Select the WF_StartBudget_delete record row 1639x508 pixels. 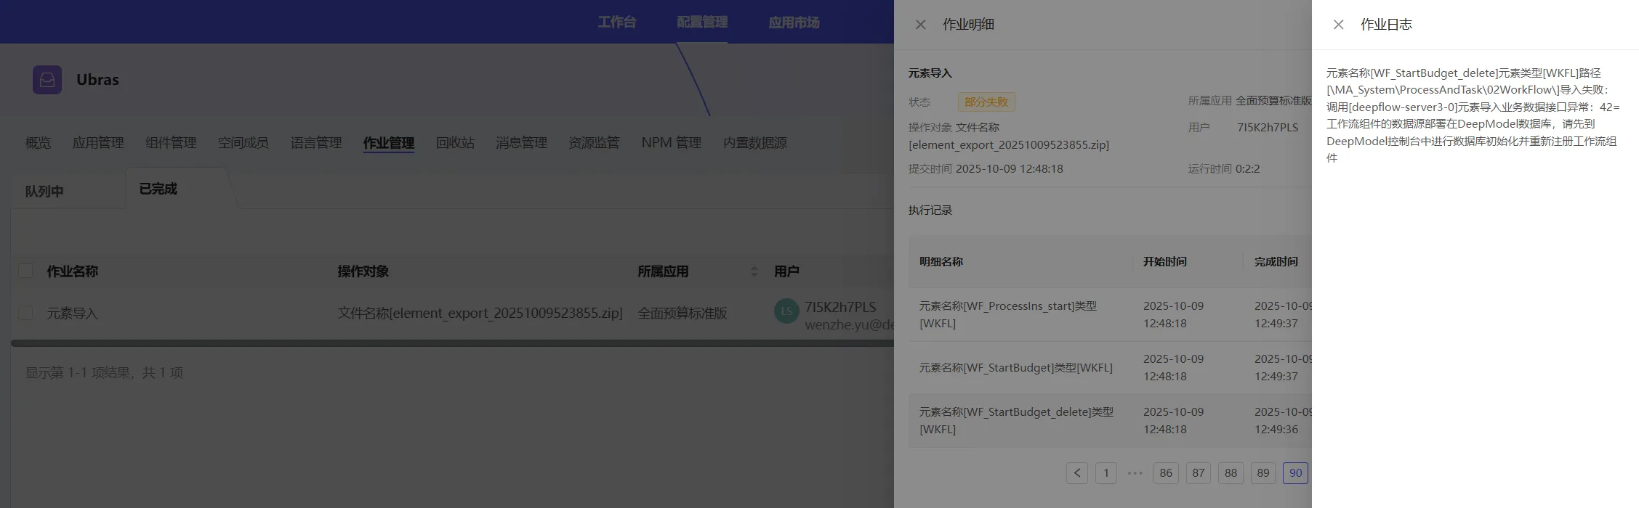[1016, 421]
